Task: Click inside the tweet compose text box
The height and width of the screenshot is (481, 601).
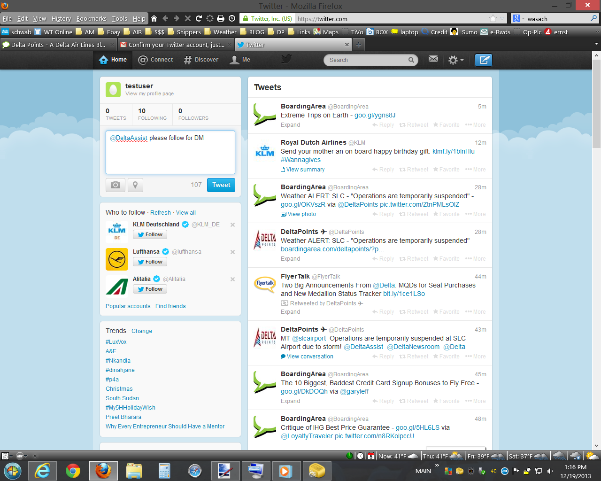Action: (x=170, y=152)
